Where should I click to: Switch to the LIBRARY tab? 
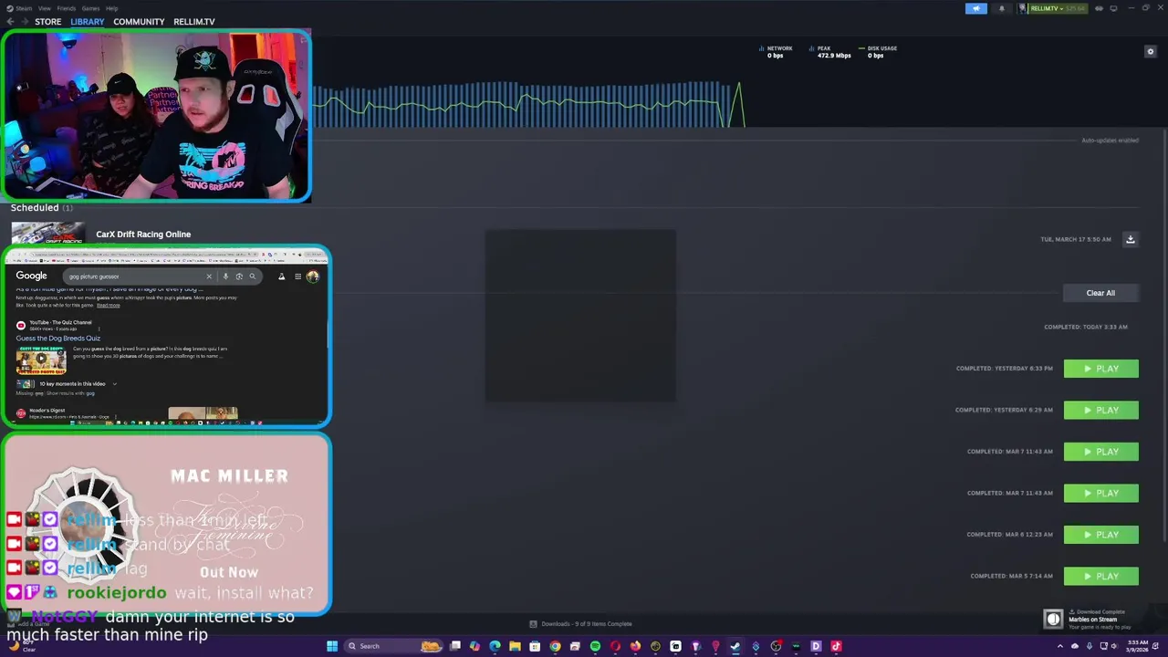coord(88,22)
